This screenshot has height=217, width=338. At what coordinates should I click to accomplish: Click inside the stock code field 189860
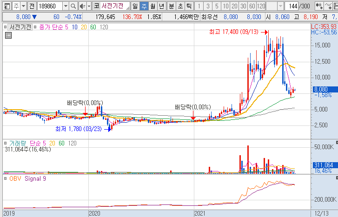pos(50,6)
